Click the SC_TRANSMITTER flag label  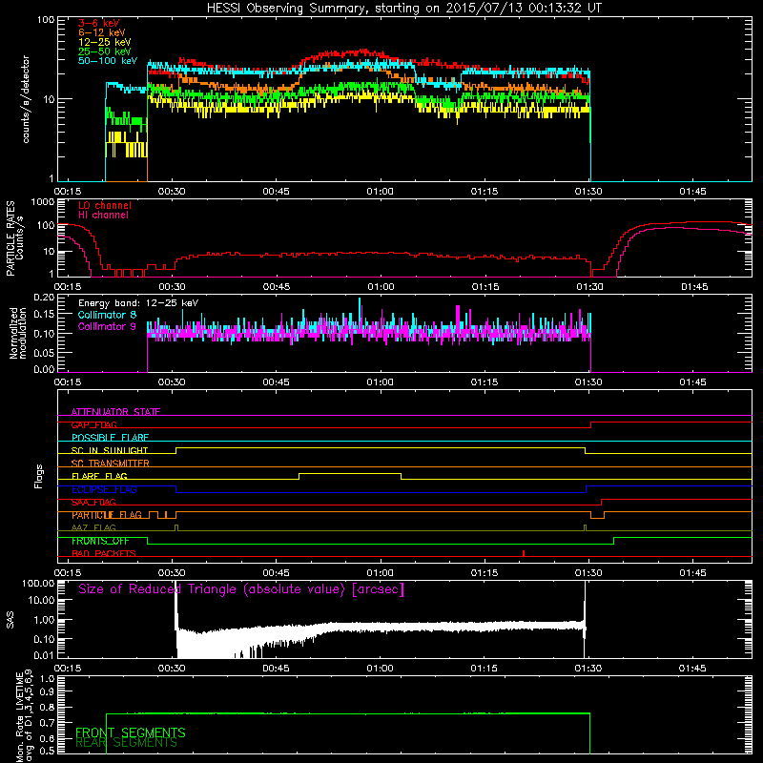tap(111, 464)
